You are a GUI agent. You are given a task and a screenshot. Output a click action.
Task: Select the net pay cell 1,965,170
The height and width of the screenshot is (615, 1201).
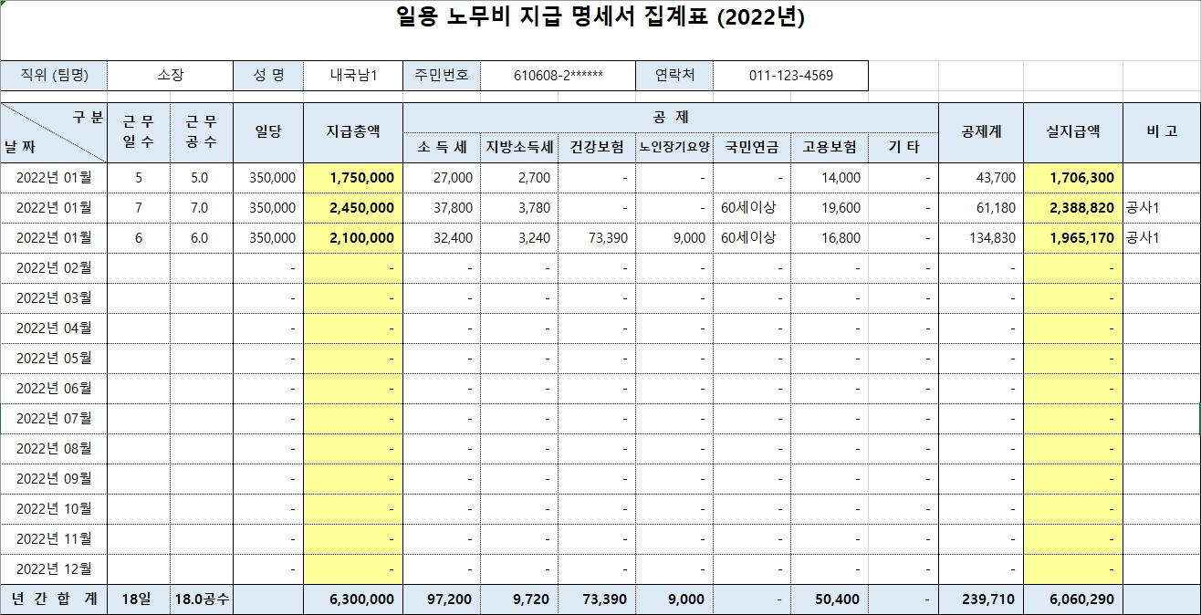(x=1072, y=238)
